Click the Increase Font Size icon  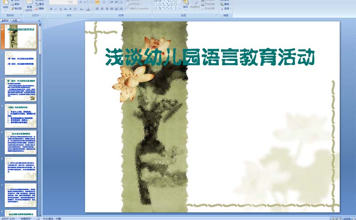click(81, 2)
